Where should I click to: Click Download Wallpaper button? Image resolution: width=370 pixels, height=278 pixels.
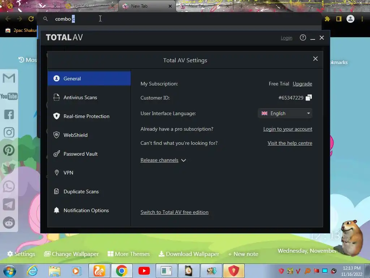[189, 254]
